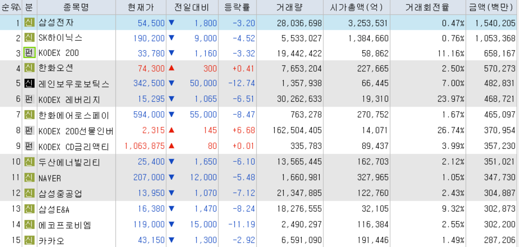This screenshot has width=519, height=247.
Task: Select the NAVER stock name
Action: coord(50,178)
